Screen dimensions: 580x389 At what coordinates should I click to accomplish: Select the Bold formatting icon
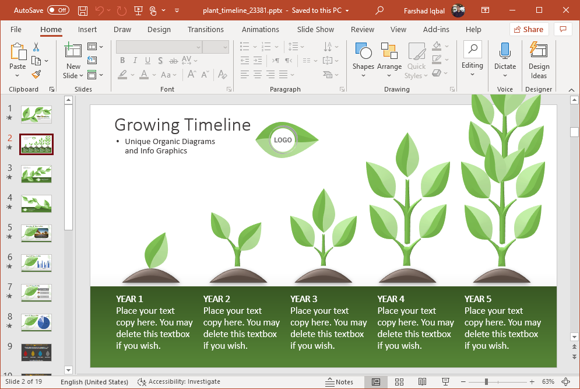click(122, 60)
